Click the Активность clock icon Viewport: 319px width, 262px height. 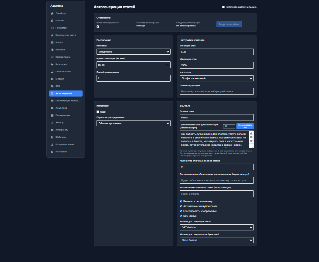[52, 130]
